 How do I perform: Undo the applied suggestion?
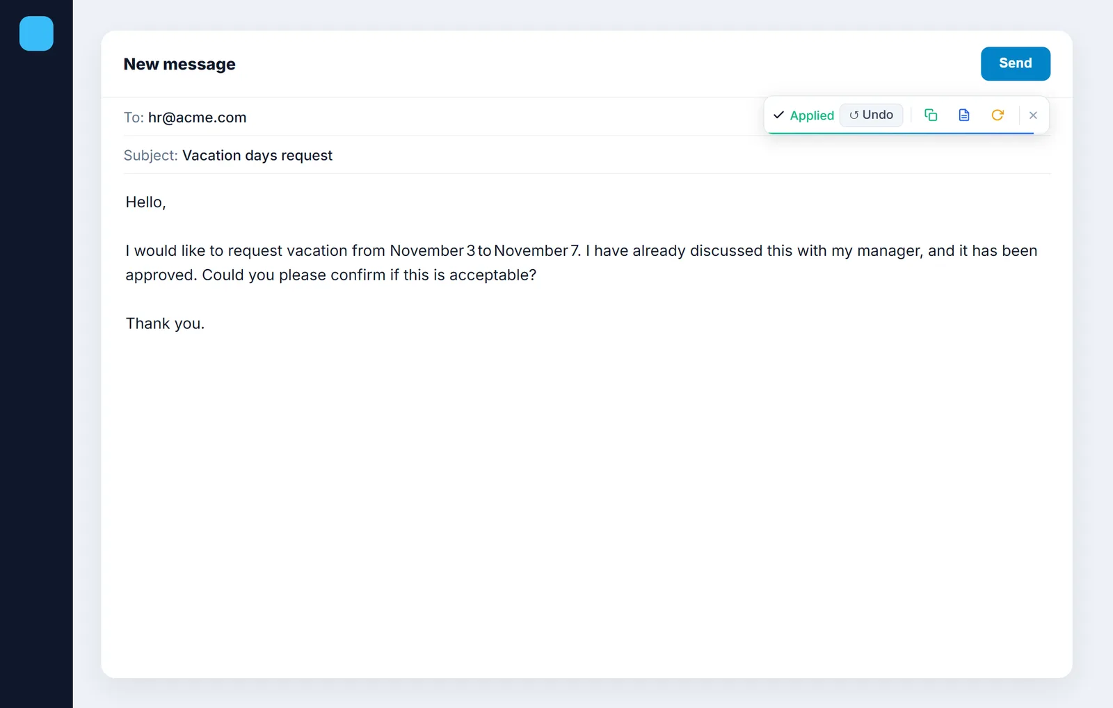pyautogui.click(x=871, y=115)
